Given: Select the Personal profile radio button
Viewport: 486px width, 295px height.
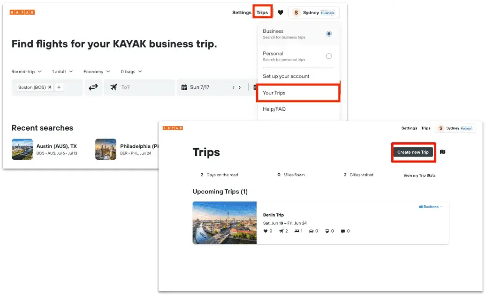Looking at the screenshot, I should pyautogui.click(x=329, y=56).
